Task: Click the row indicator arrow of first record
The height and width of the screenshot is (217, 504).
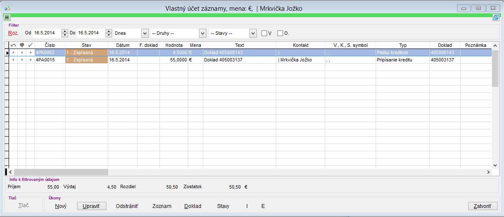Action: [x=7, y=52]
